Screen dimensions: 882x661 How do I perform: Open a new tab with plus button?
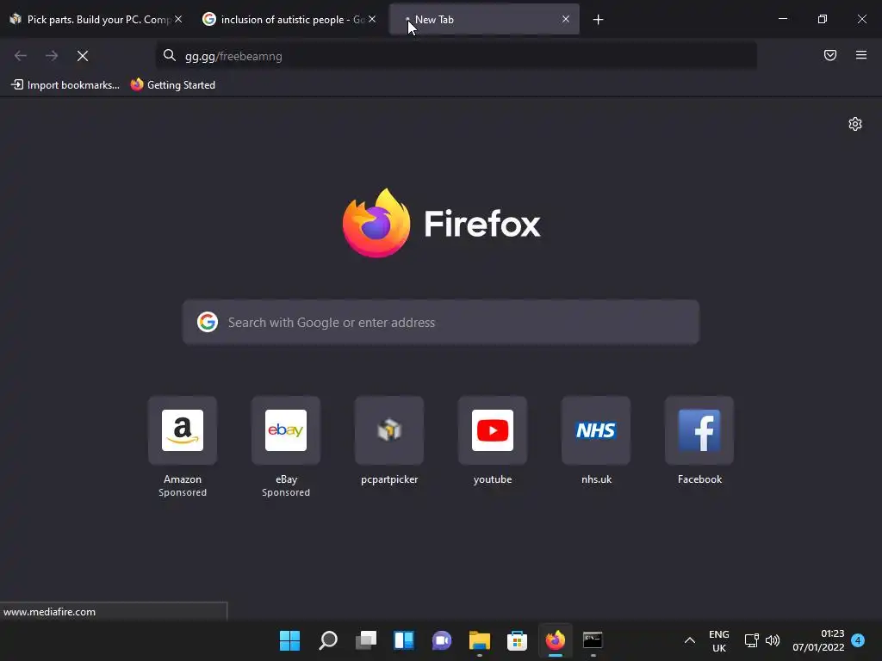[598, 20]
